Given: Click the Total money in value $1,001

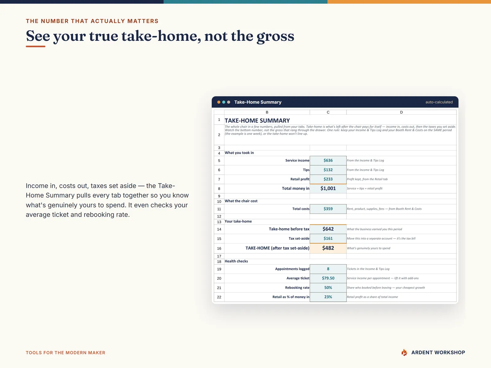Looking at the screenshot, I should [328, 189].
